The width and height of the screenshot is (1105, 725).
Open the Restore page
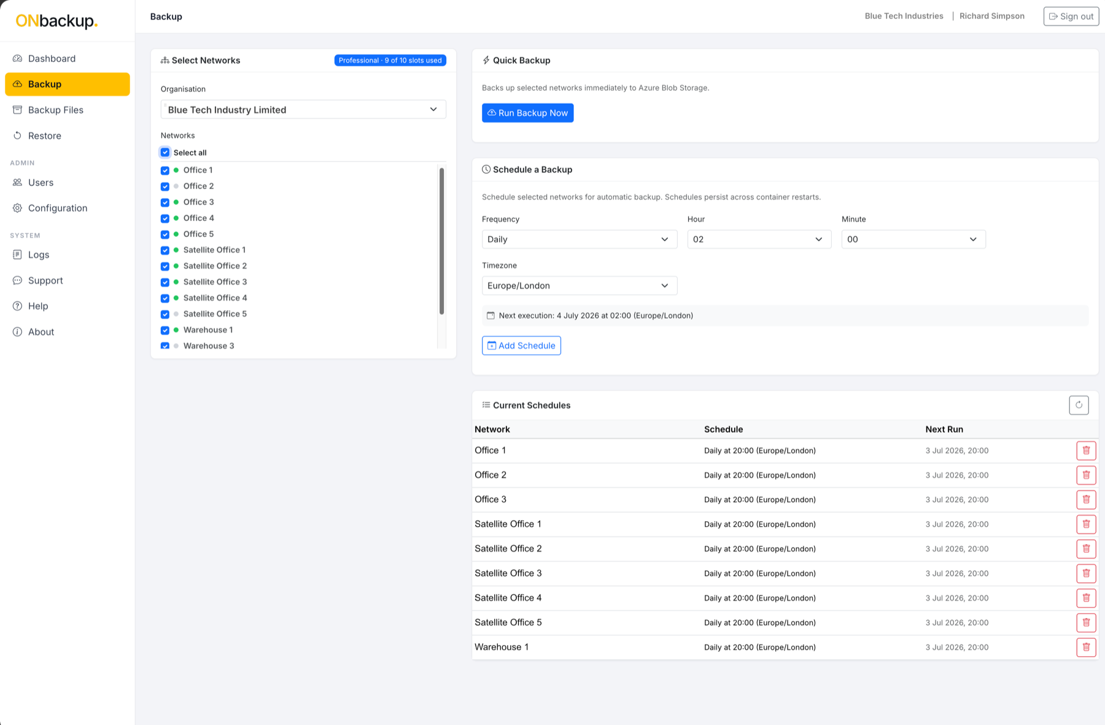click(68, 136)
